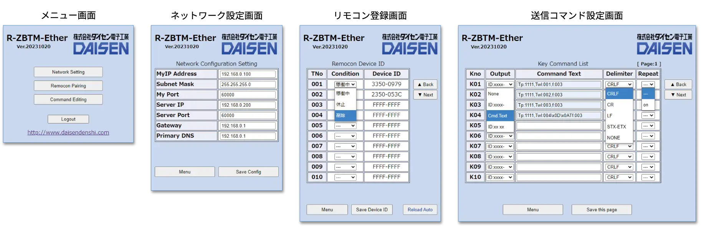Expand the Condition dropdown for TNo 001
This screenshot has height=236, width=701.
point(346,84)
